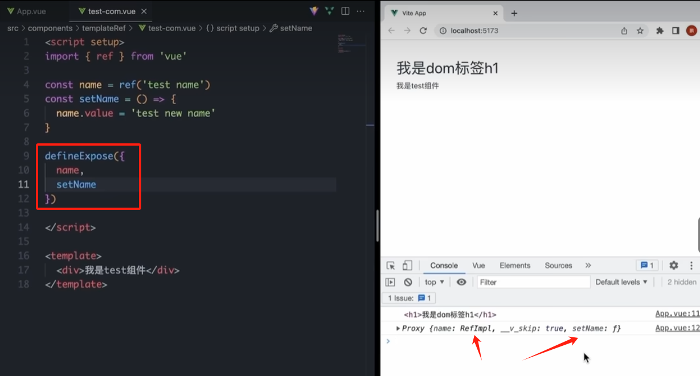Bookmark this page with the star icon

click(640, 31)
